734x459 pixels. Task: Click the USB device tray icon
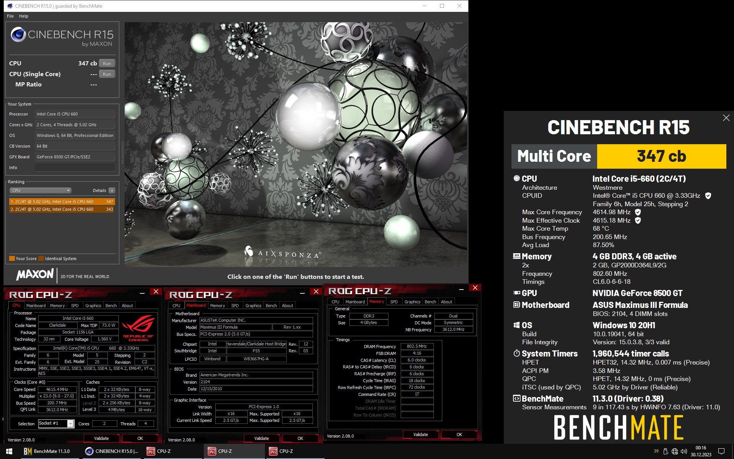click(666, 451)
